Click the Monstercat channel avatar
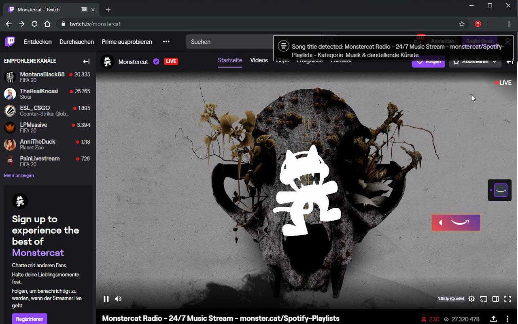Screen dimensions: 518x324 pyautogui.click(x=107, y=61)
